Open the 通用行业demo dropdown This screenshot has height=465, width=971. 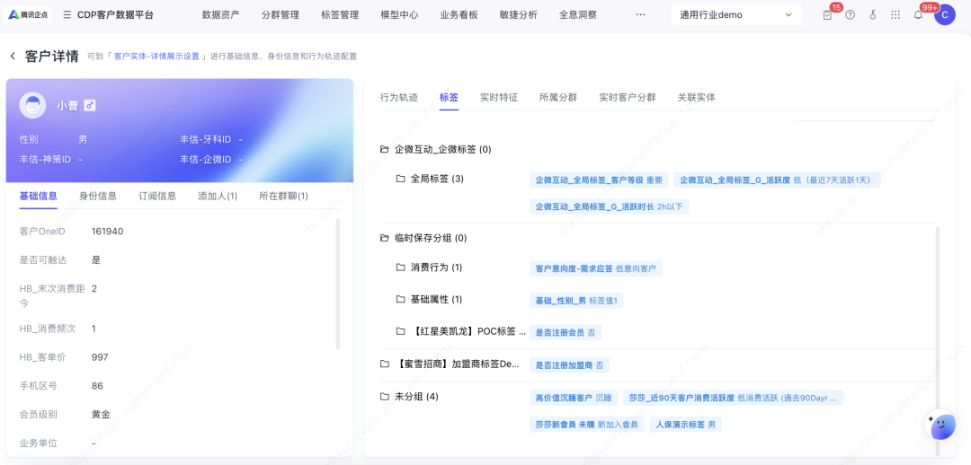[x=736, y=15]
